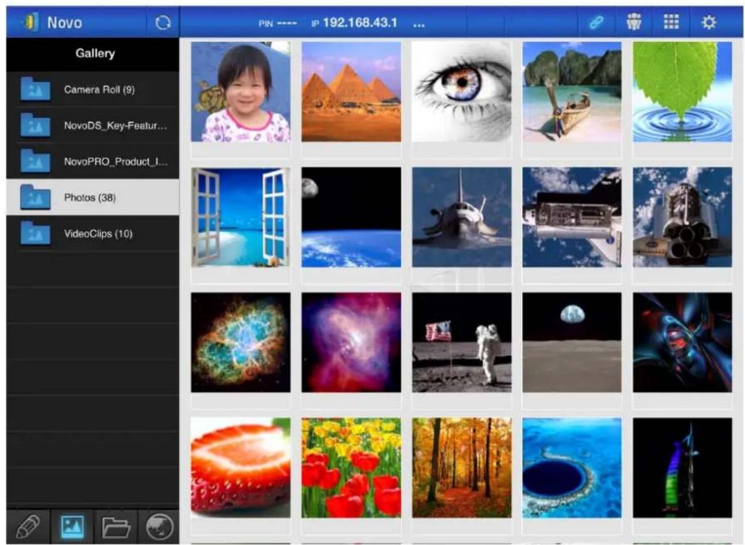Open the sliced strawberry photo
745x545 pixels.
pyautogui.click(x=240, y=468)
